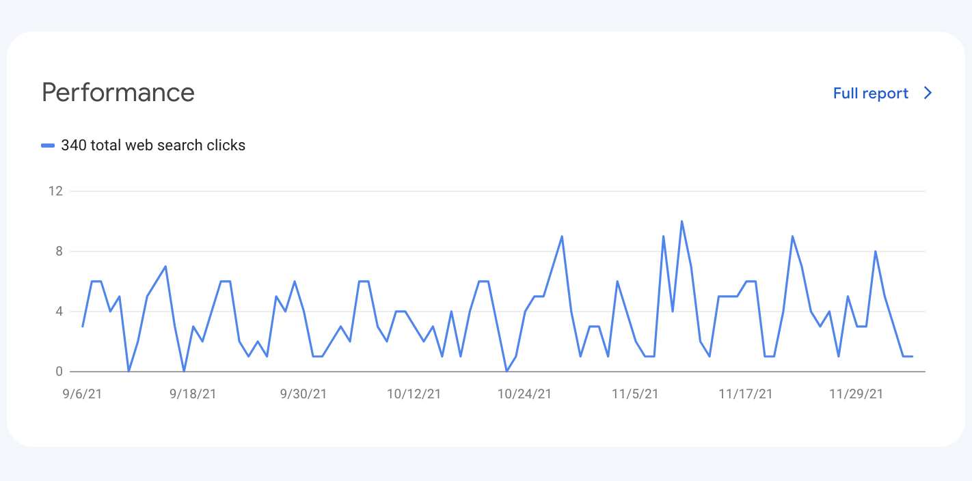Click the rightmost end point of the line chart
The width and height of the screenshot is (972, 481).
tap(913, 357)
